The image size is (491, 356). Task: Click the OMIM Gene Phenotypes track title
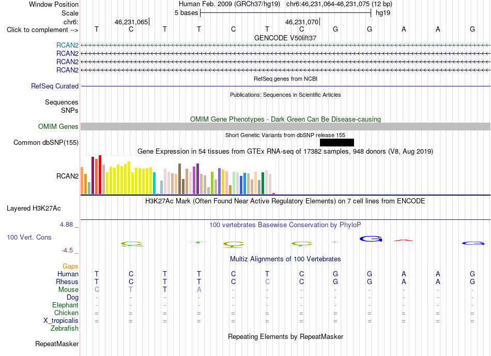pos(285,119)
